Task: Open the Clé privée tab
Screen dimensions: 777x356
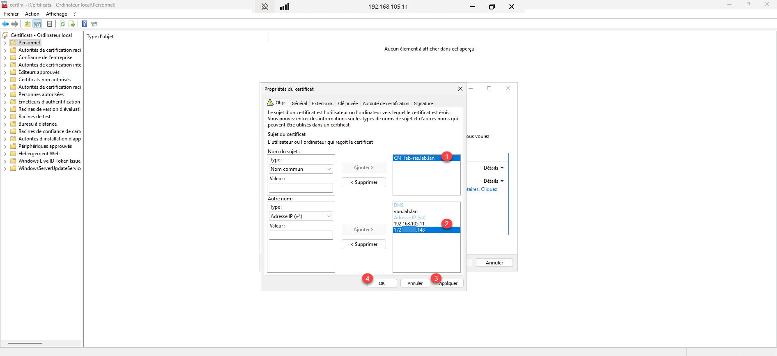Action: point(347,103)
